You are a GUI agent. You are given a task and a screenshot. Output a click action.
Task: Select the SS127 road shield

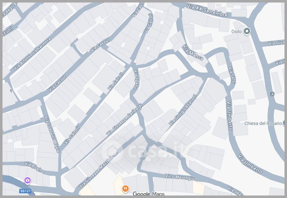click(x=25, y=191)
